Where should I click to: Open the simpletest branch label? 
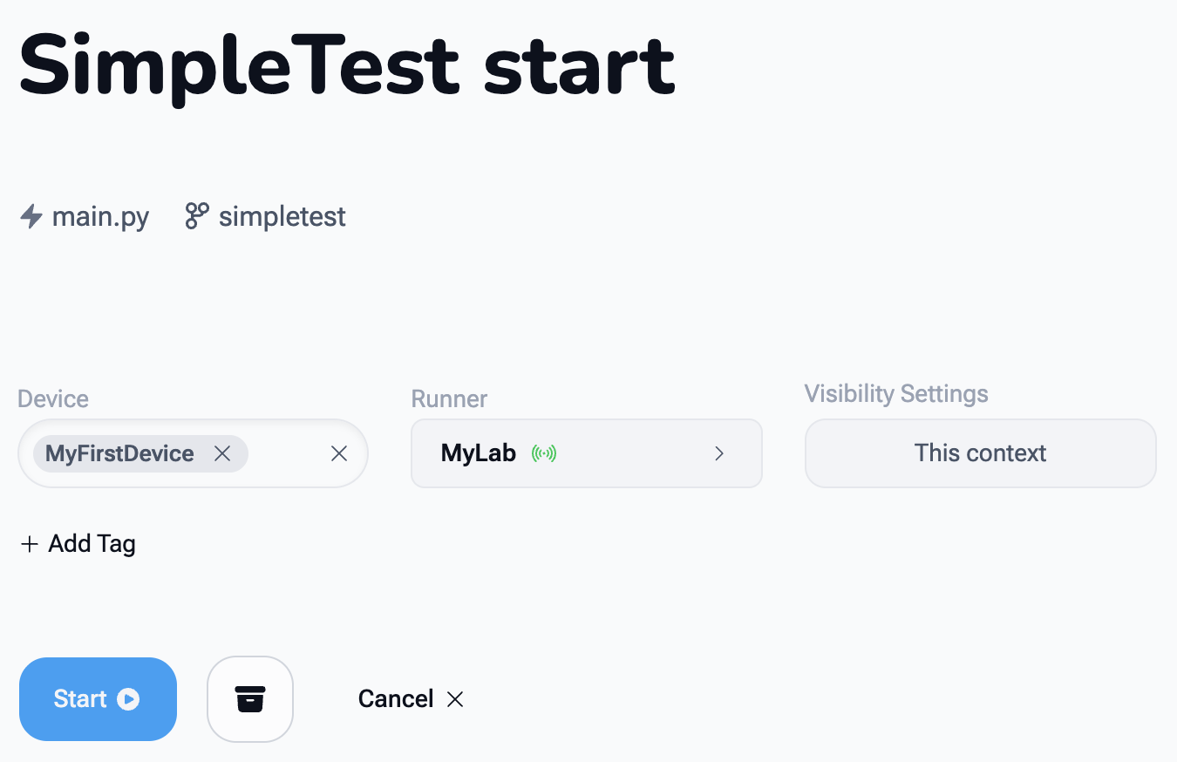coord(282,216)
